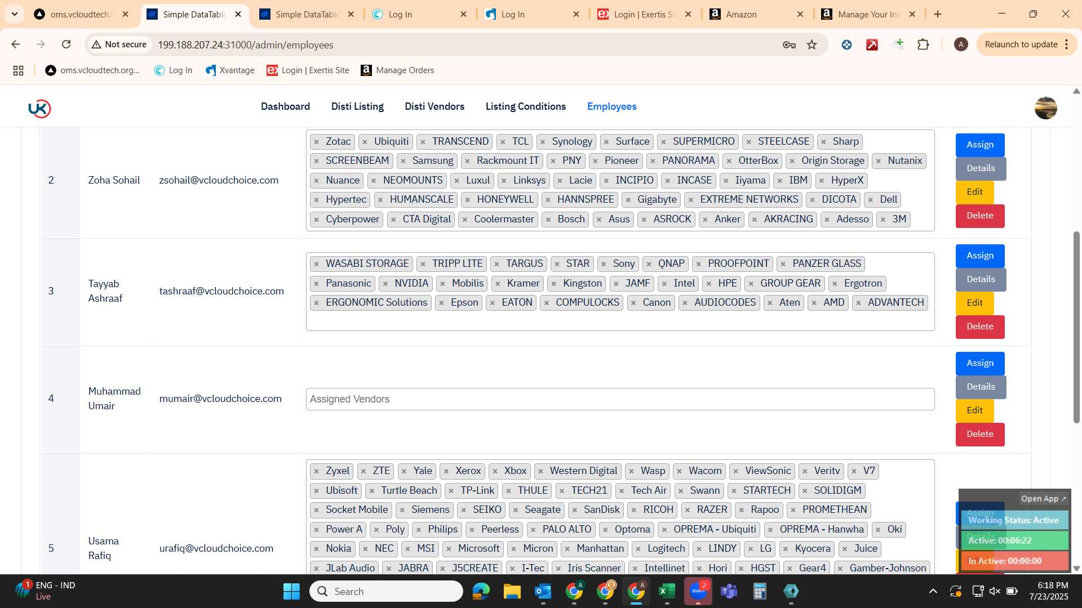Image resolution: width=1082 pixels, height=608 pixels.
Task: Remove the Zyxel tag from Usama Rafiq
Action: coord(316,471)
